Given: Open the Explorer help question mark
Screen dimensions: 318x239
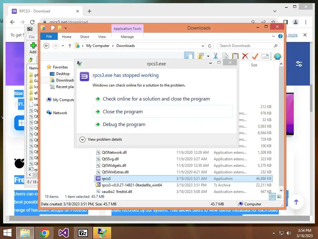Looking at the screenshot, I should point(280,36).
